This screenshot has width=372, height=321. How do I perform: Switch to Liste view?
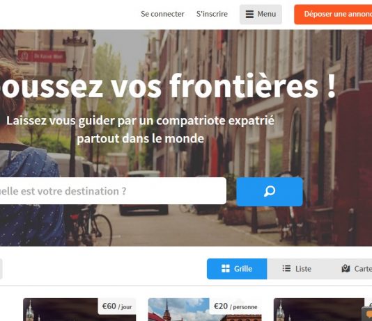(x=297, y=269)
